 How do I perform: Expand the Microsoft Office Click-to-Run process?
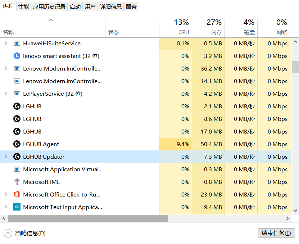point(6,194)
